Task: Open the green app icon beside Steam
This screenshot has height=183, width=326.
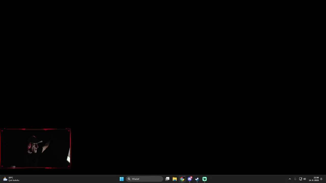Action: 205,179
